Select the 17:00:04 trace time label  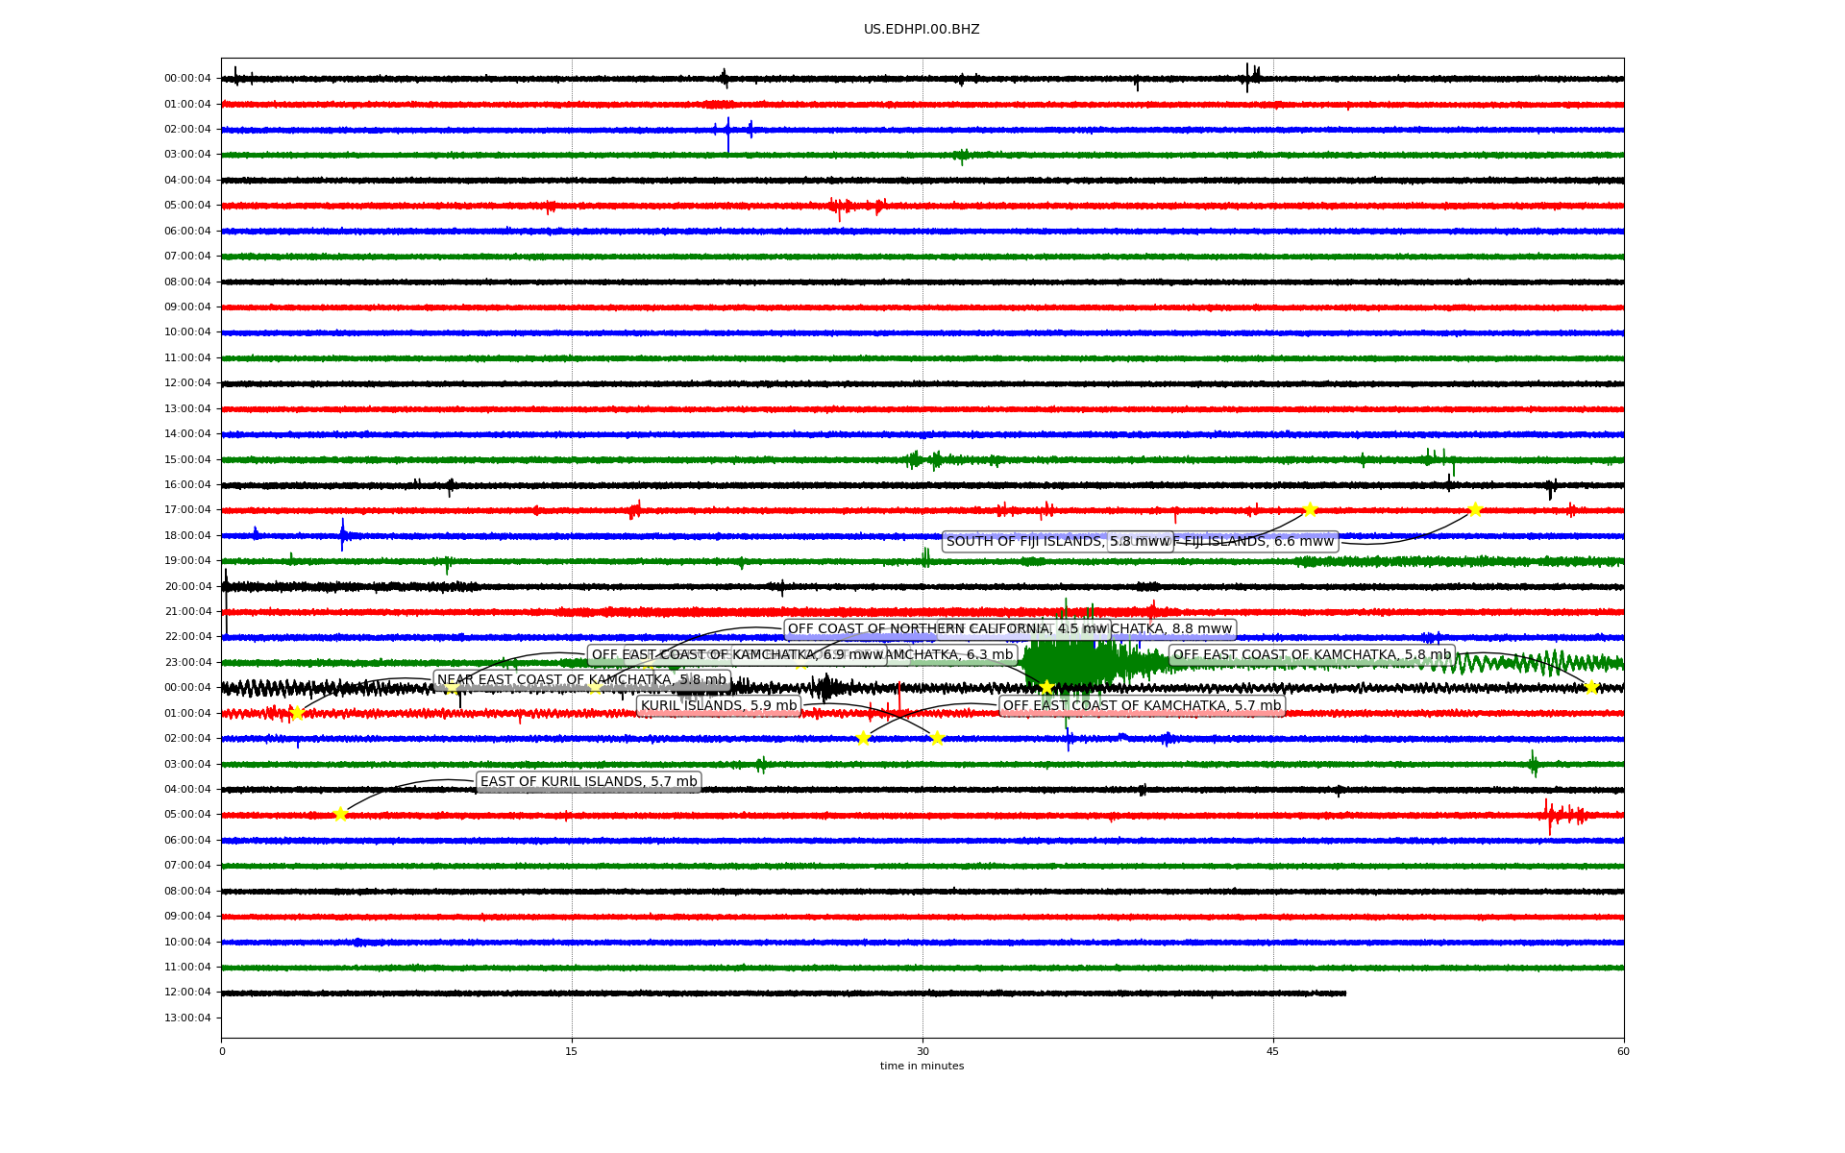click(x=187, y=510)
